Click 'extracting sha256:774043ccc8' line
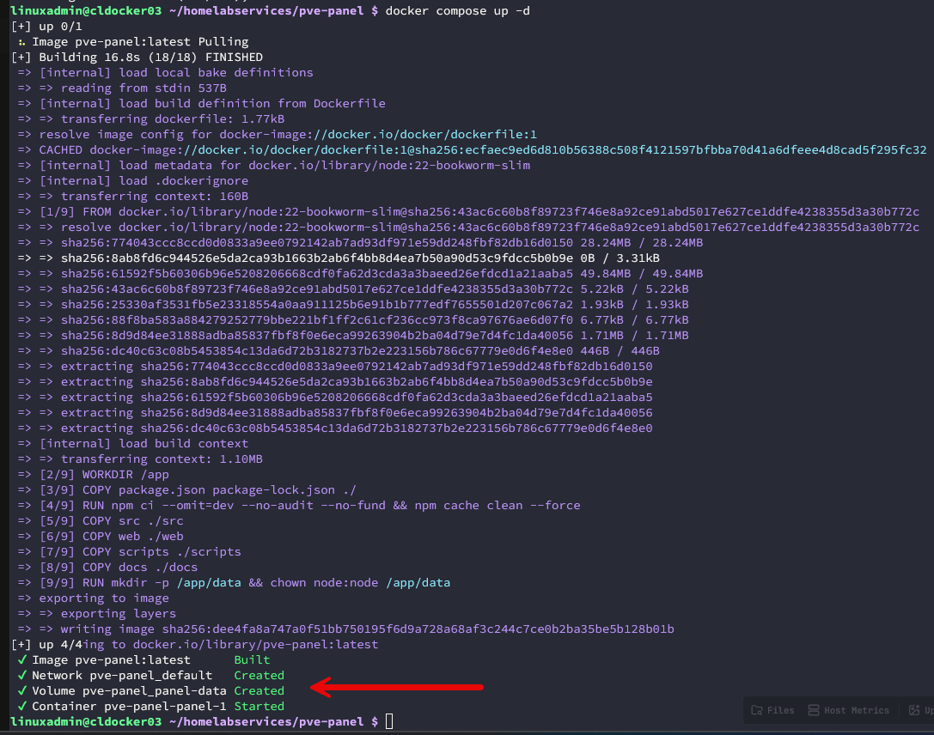The image size is (934, 735). (335, 367)
